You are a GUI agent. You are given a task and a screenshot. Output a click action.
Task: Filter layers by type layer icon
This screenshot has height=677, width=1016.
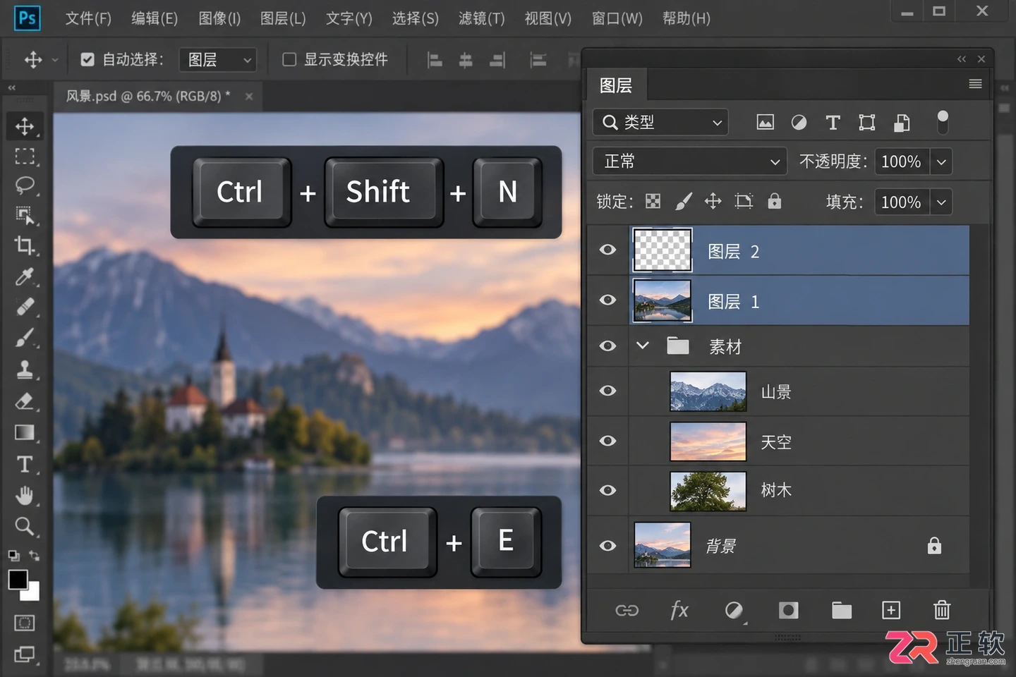click(833, 123)
